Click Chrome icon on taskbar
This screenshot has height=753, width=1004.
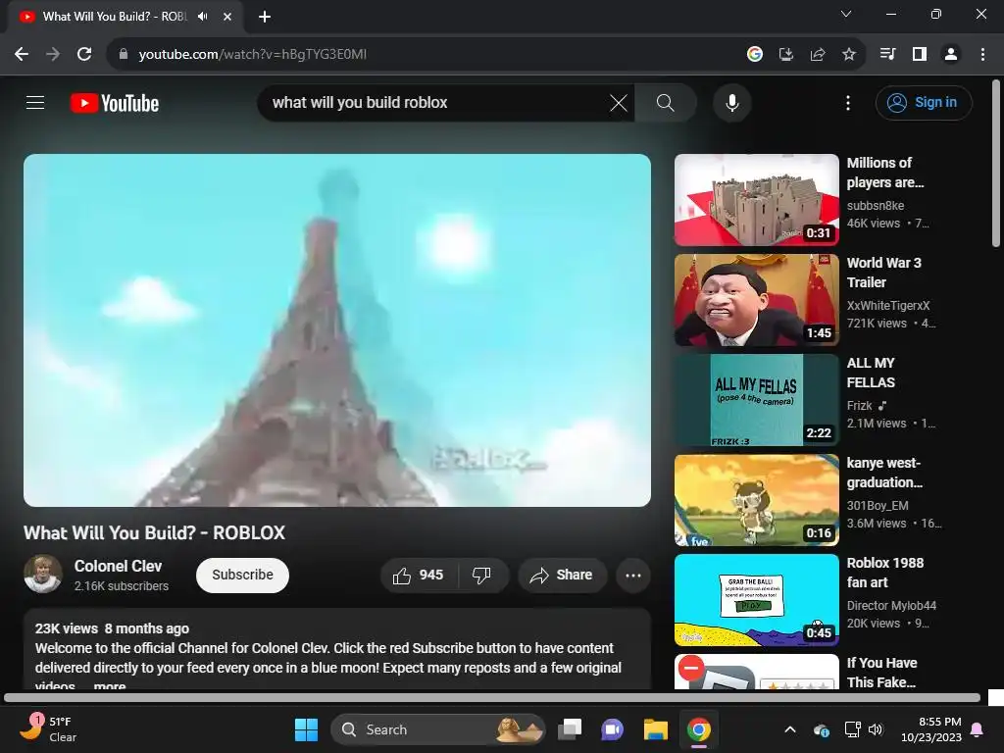[698, 729]
